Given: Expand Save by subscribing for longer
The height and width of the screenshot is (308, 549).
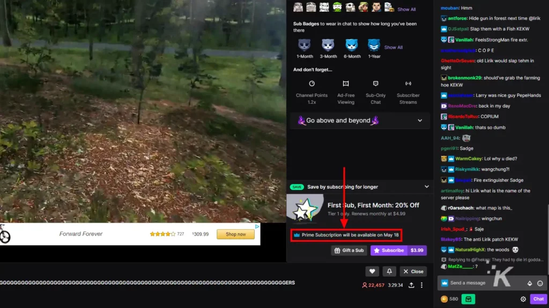Looking at the screenshot, I should point(360,187).
